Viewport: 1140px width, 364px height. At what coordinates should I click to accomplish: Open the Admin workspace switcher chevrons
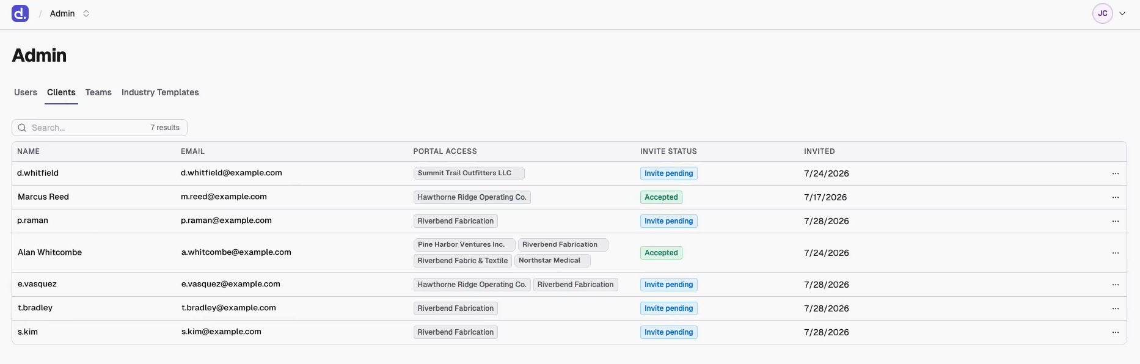tap(86, 13)
